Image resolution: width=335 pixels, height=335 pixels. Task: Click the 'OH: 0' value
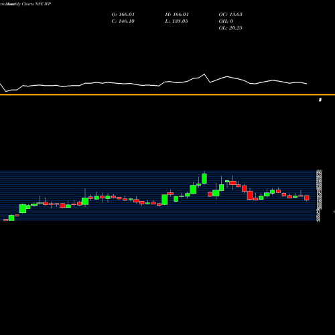tap(226, 21)
